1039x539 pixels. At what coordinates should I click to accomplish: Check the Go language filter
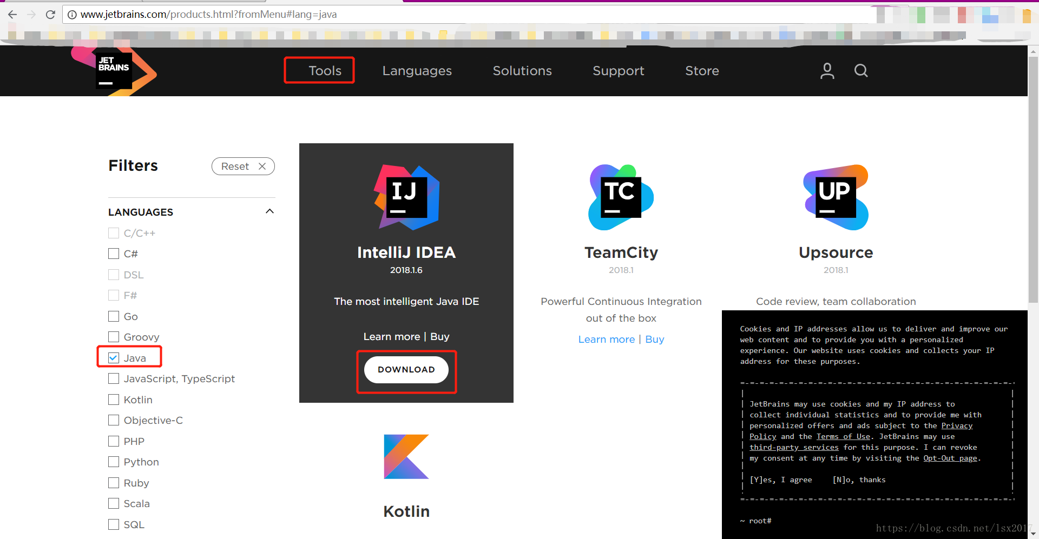(114, 316)
